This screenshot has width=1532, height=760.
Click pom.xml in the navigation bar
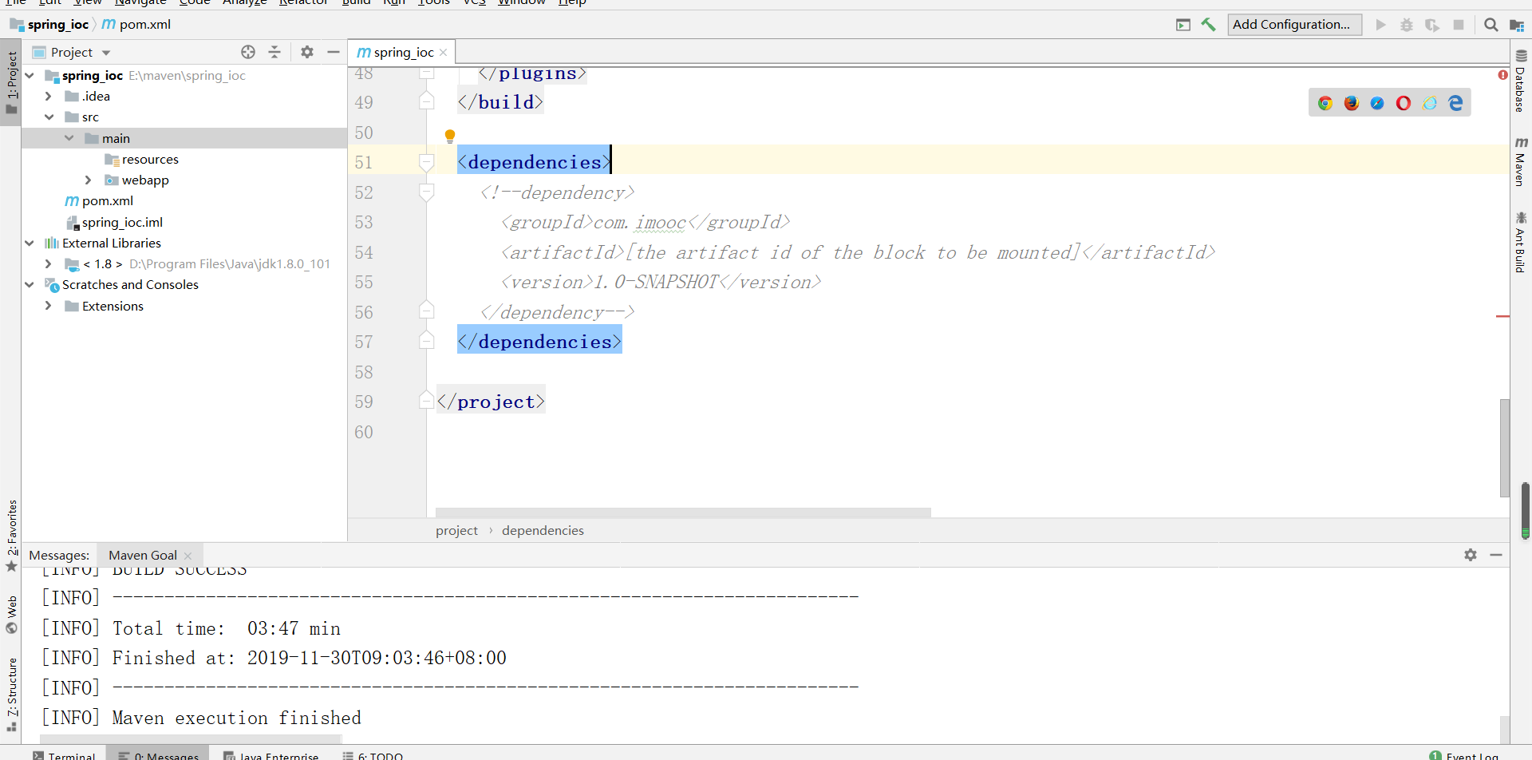136,25
